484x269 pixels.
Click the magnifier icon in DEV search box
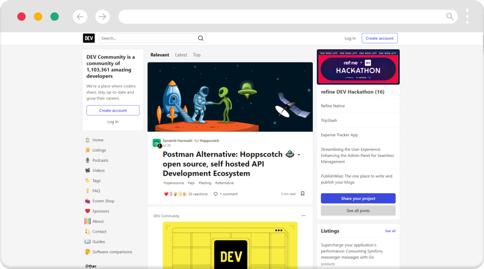pyautogui.click(x=201, y=38)
